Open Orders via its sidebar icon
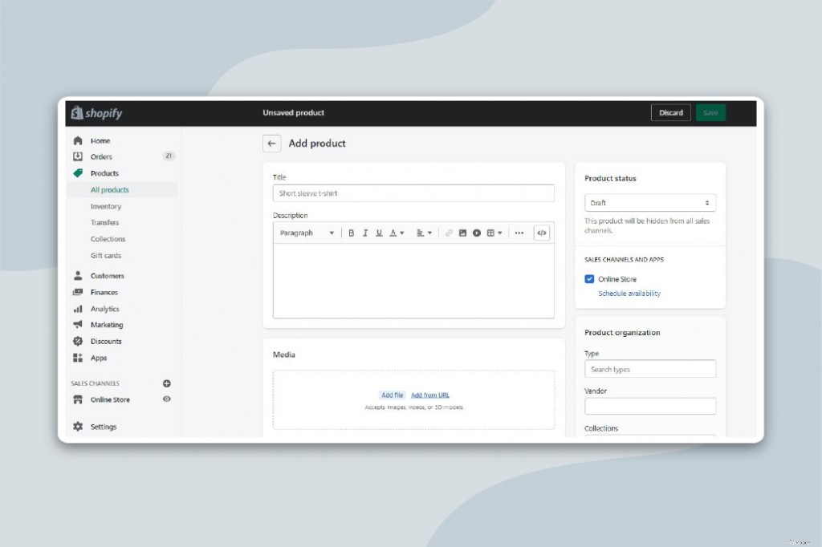822x547 pixels. (x=78, y=156)
